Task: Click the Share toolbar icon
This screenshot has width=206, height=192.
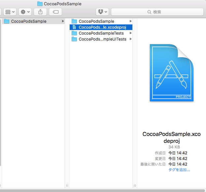Action: tap(40, 12)
